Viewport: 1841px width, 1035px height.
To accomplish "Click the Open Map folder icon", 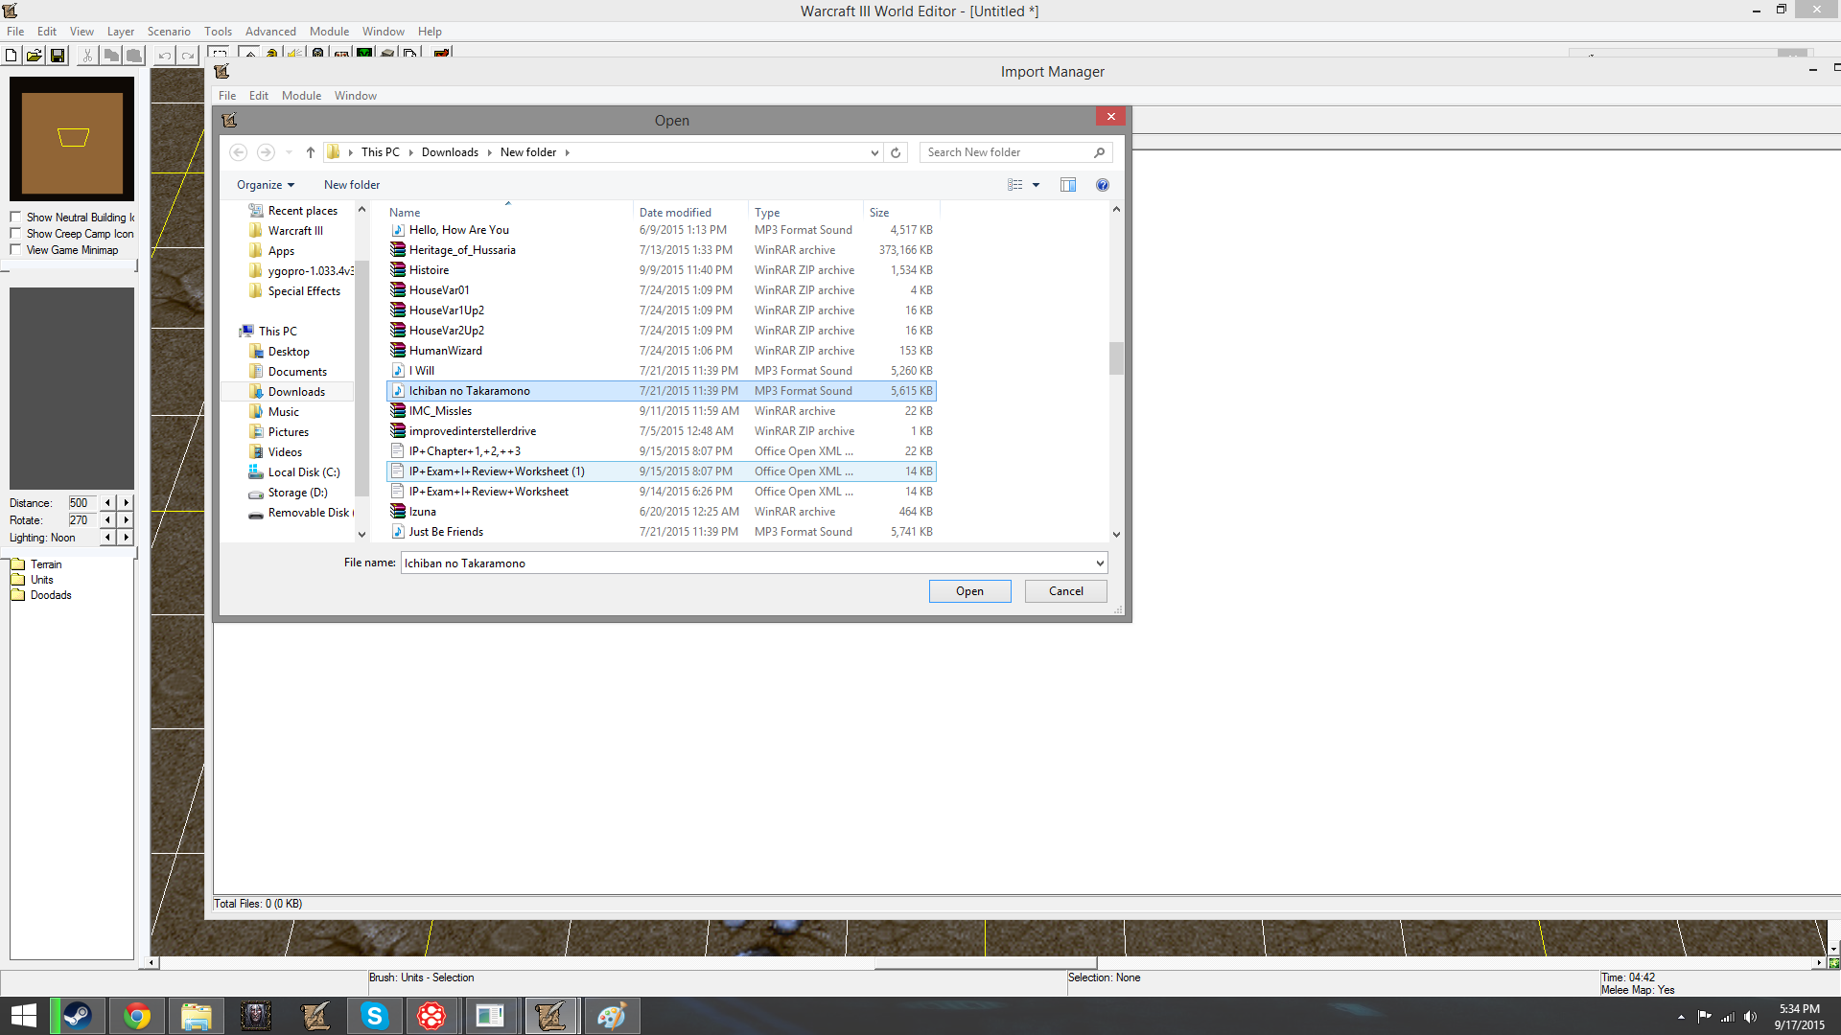I will pos(34,56).
